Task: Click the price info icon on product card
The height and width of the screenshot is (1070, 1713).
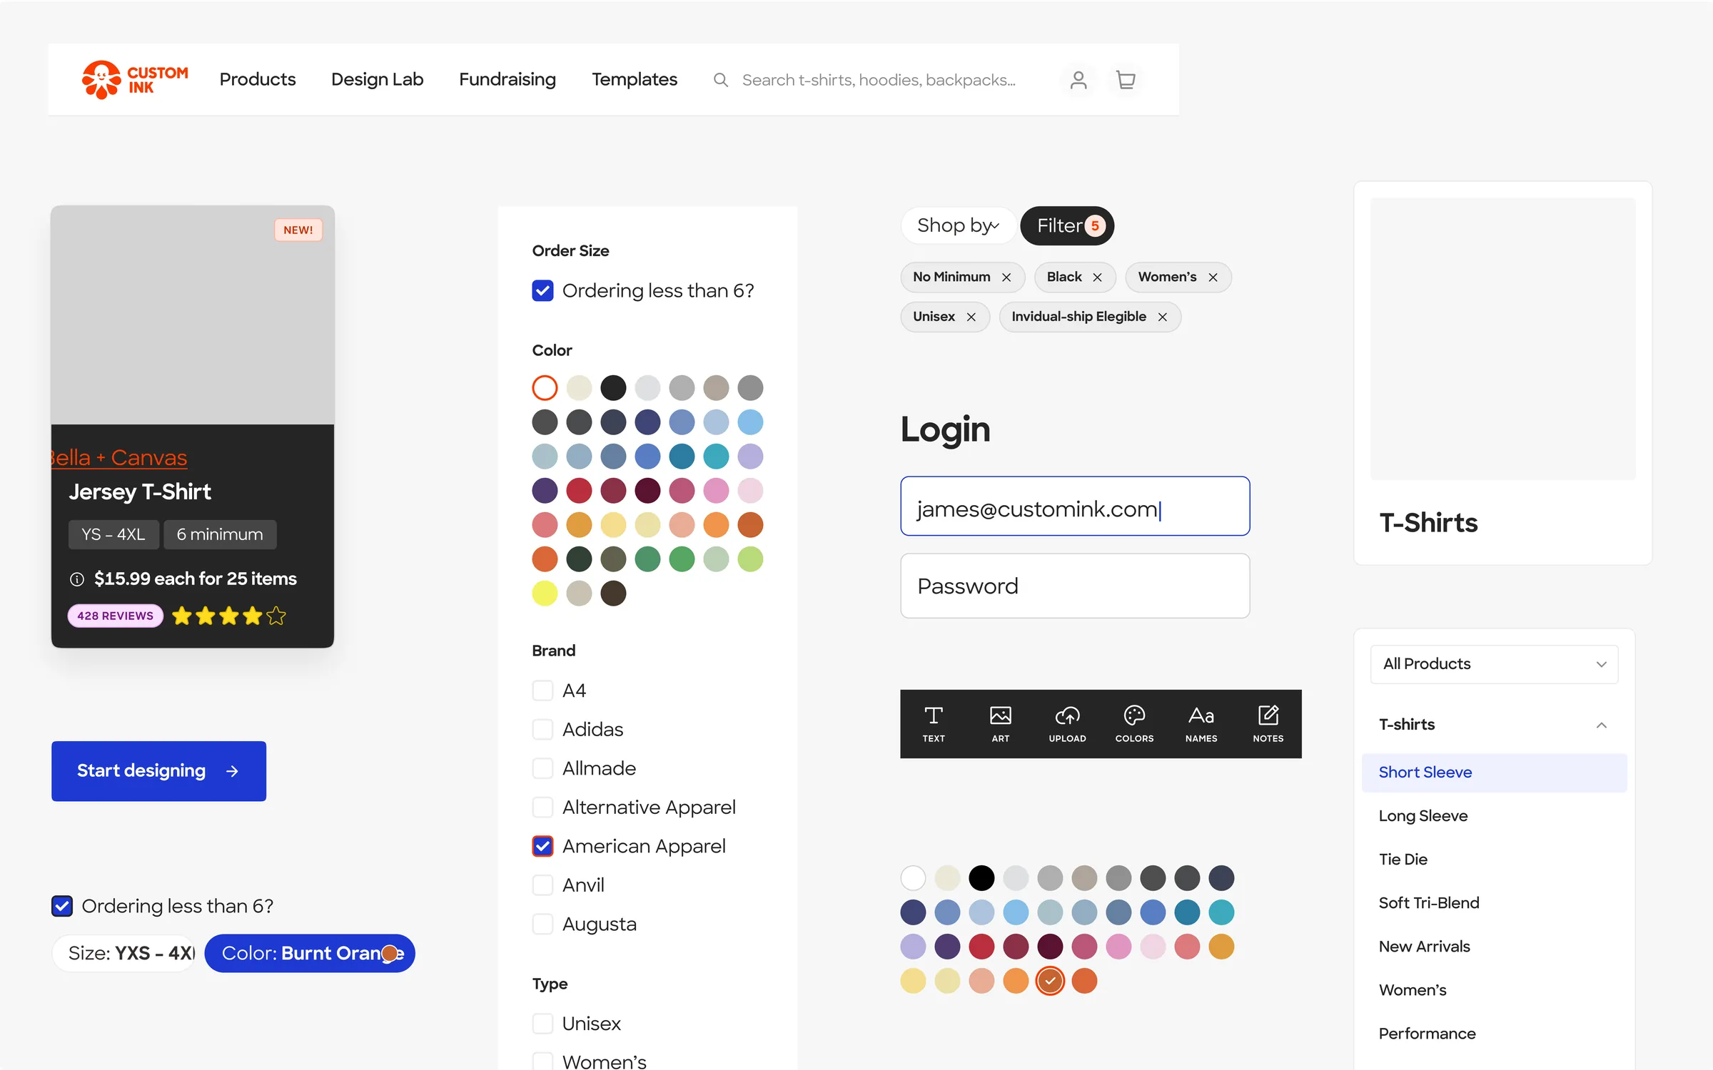Action: pyautogui.click(x=77, y=579)
